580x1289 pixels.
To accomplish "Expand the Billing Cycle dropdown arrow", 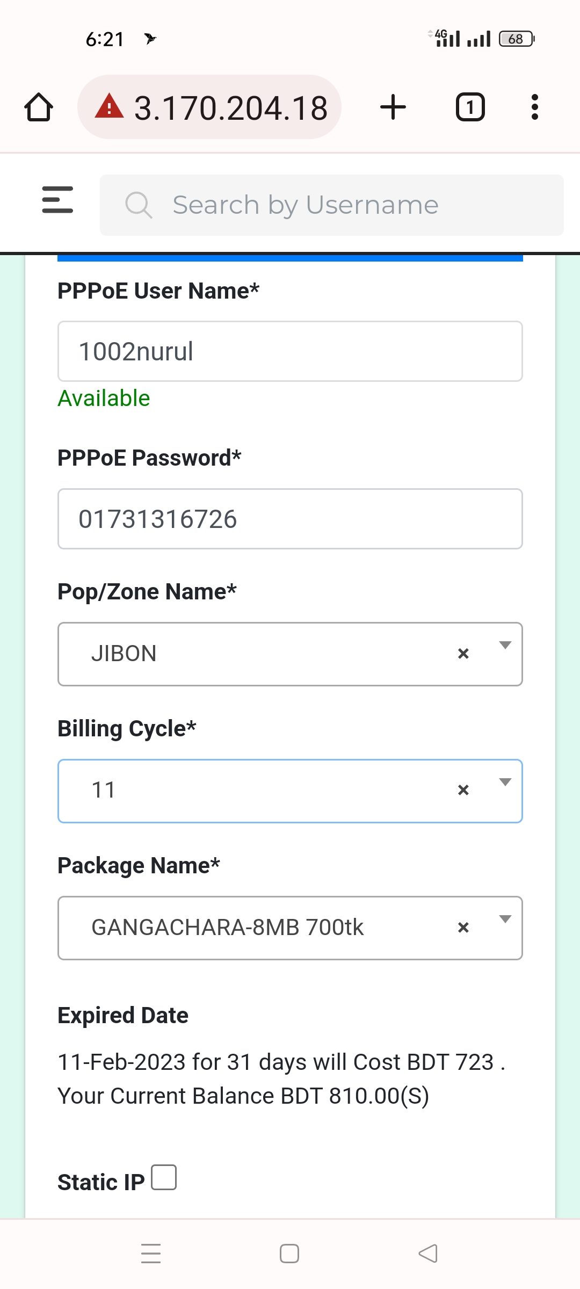I will (505, 782).
